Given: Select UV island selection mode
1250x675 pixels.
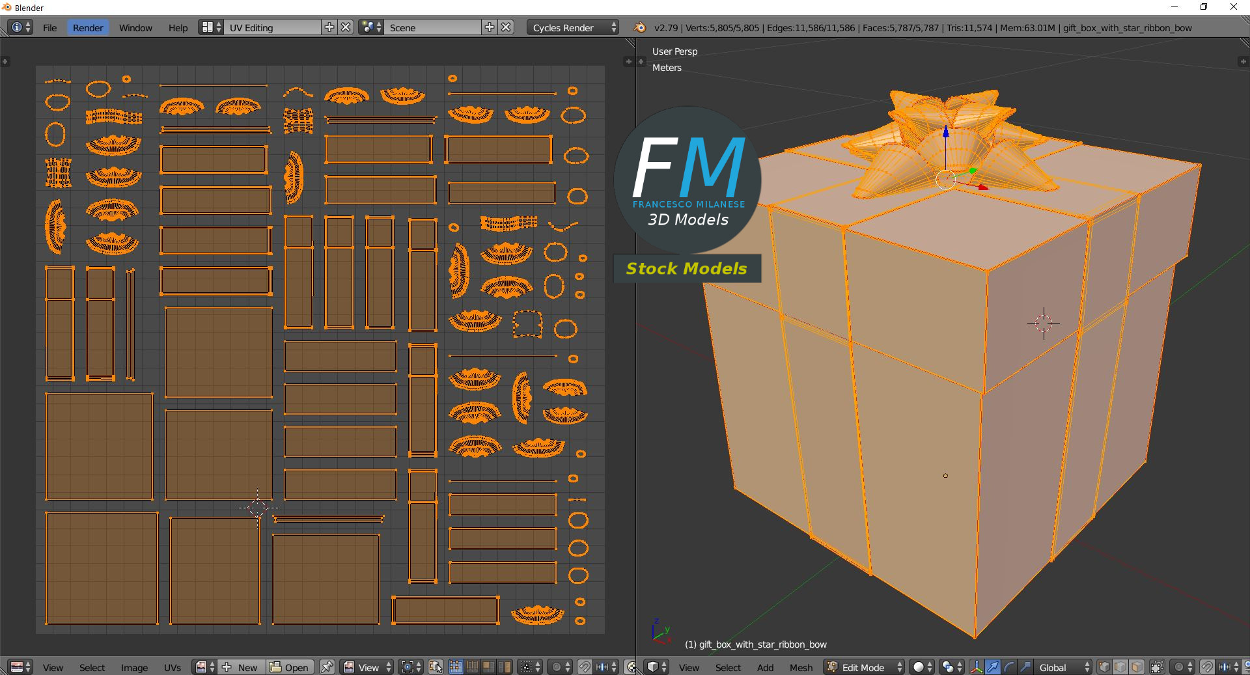Looking at the screenshot, I should [x=505, y=667].
